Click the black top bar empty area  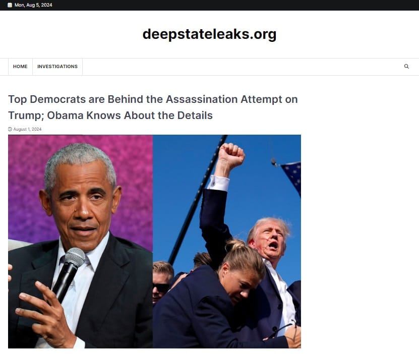[235, 5]
